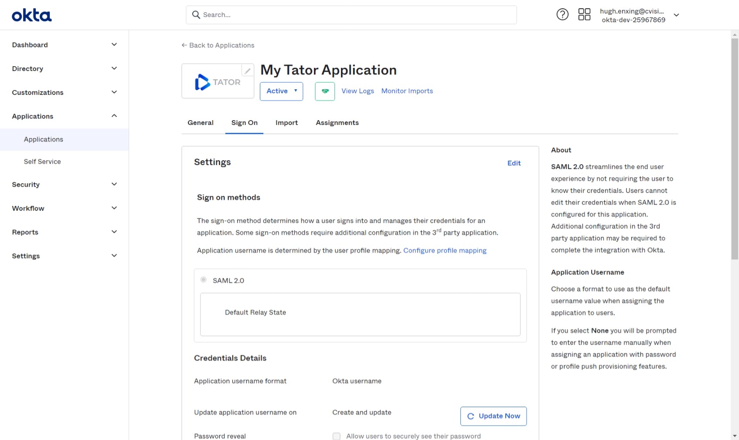Click the green handshake icon button
The height and width of the screenshot is (440, 739).
325,91
